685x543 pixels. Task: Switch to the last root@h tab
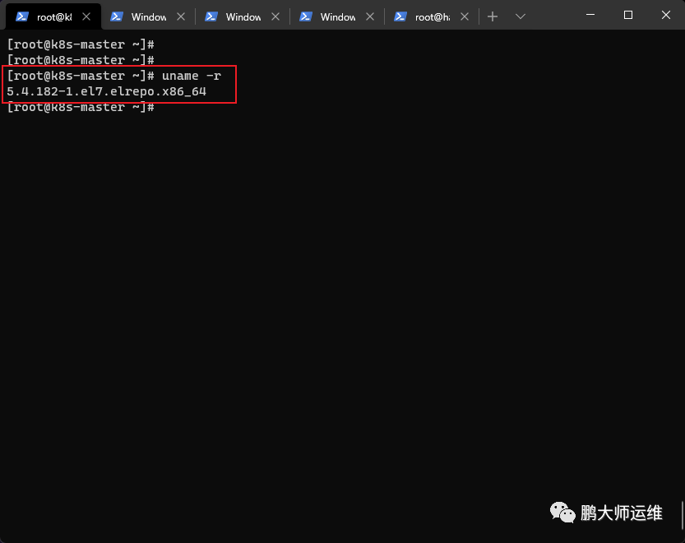(x=432, y=16)
